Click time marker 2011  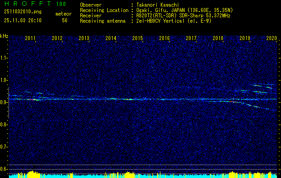[30, 38]
